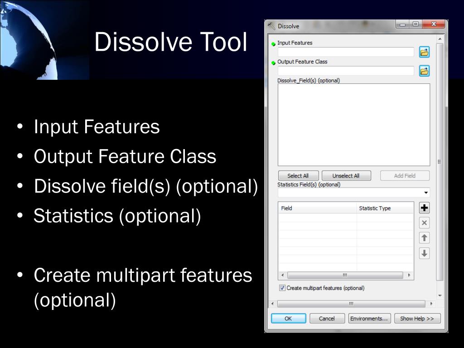
Task: Click the Create multipart features slide bullet
Action: tap(143, 287)
